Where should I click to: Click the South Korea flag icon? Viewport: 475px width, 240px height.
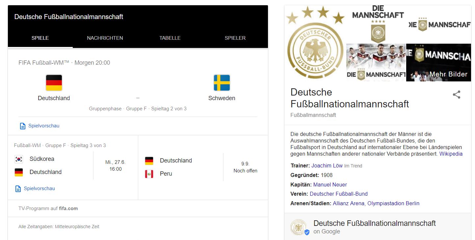point(19,159)
